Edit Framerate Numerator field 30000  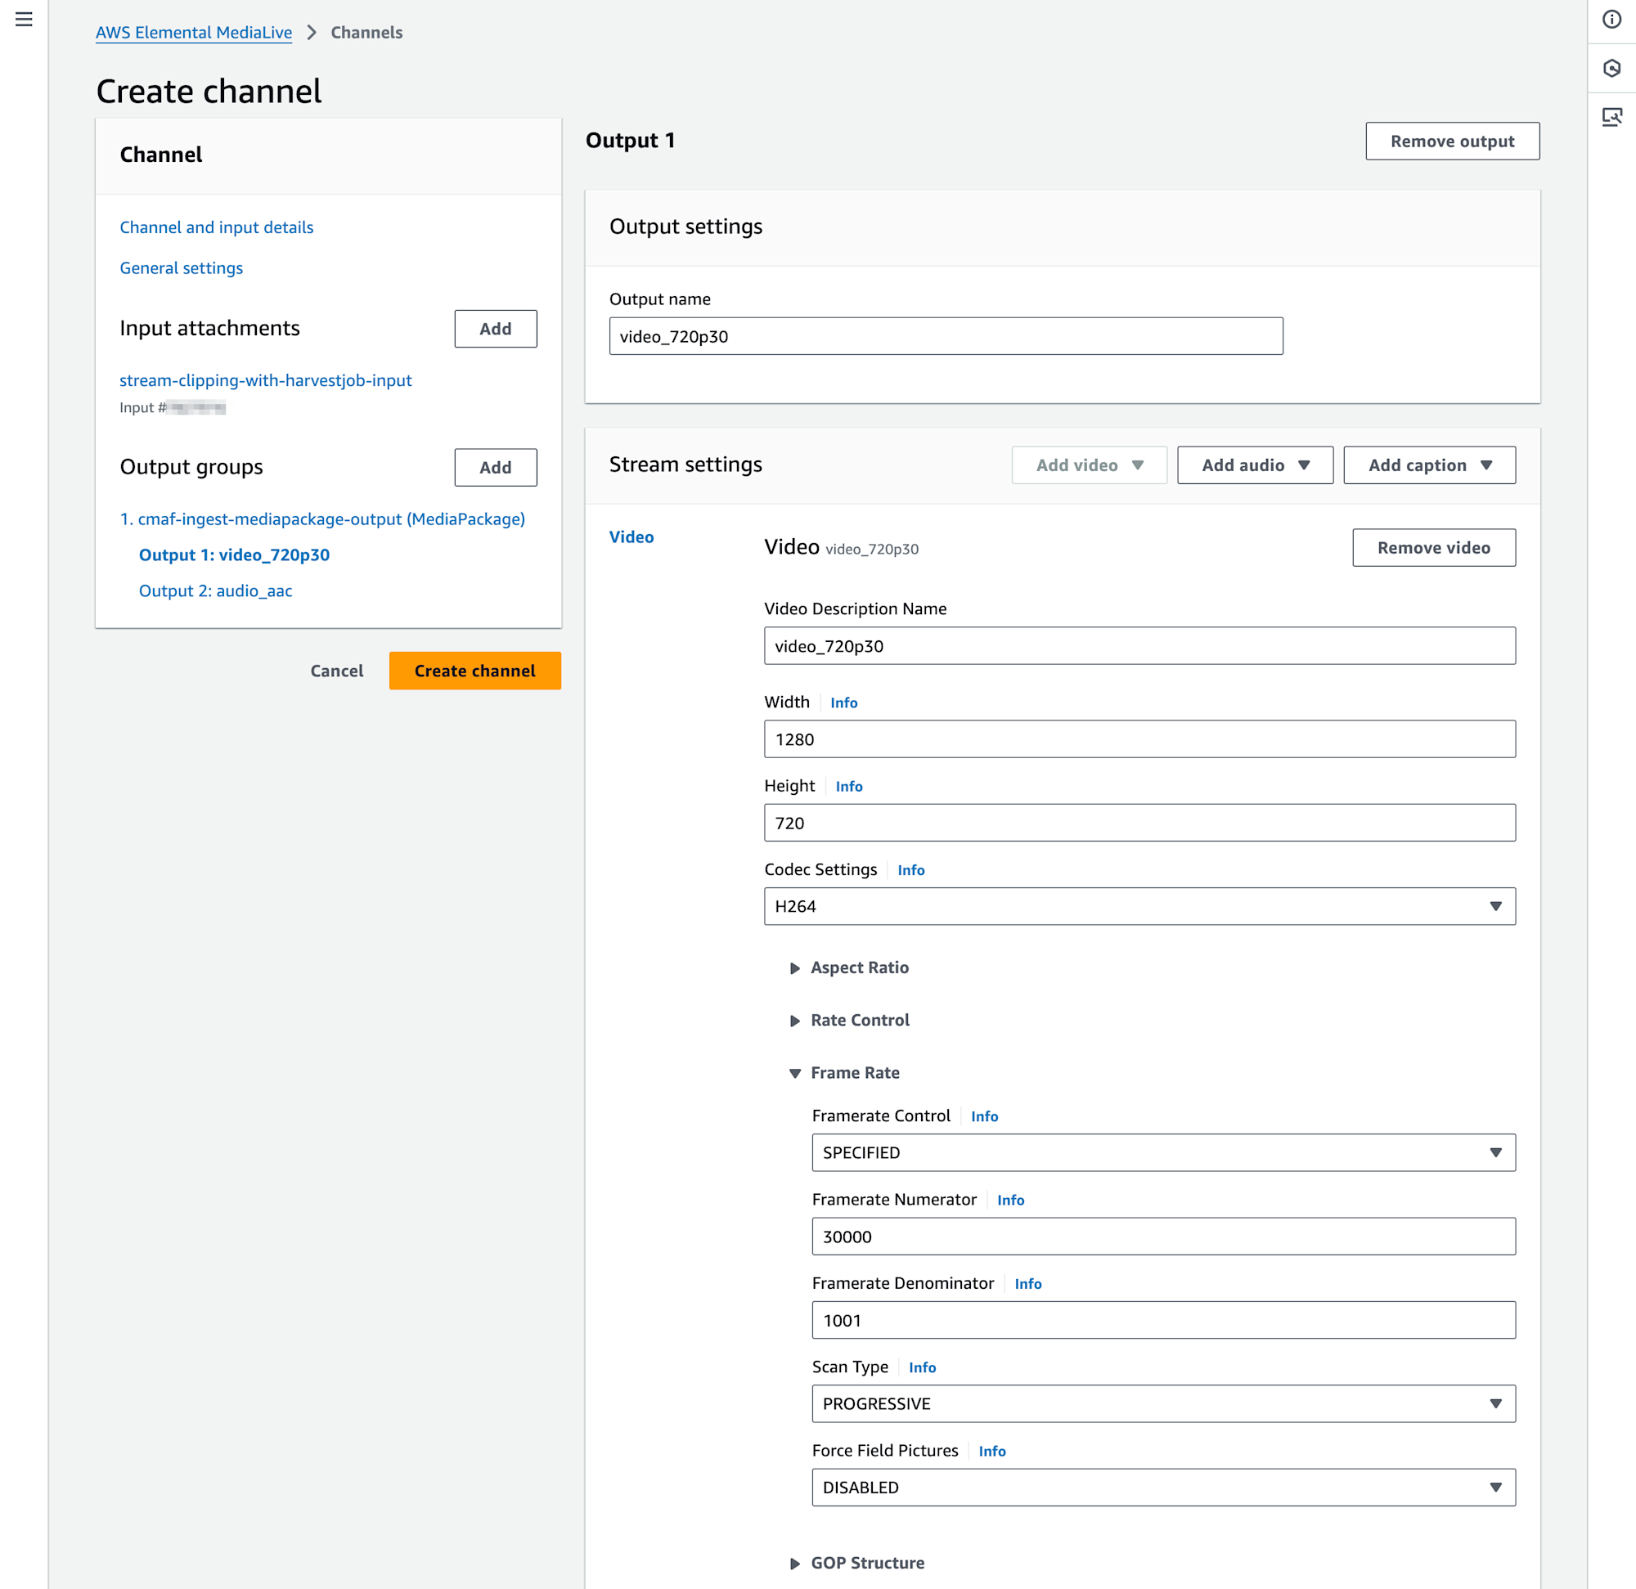tap(1163, 1237)
